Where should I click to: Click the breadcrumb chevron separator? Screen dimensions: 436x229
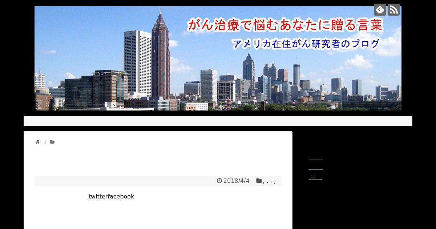click(x=45, y=142)
